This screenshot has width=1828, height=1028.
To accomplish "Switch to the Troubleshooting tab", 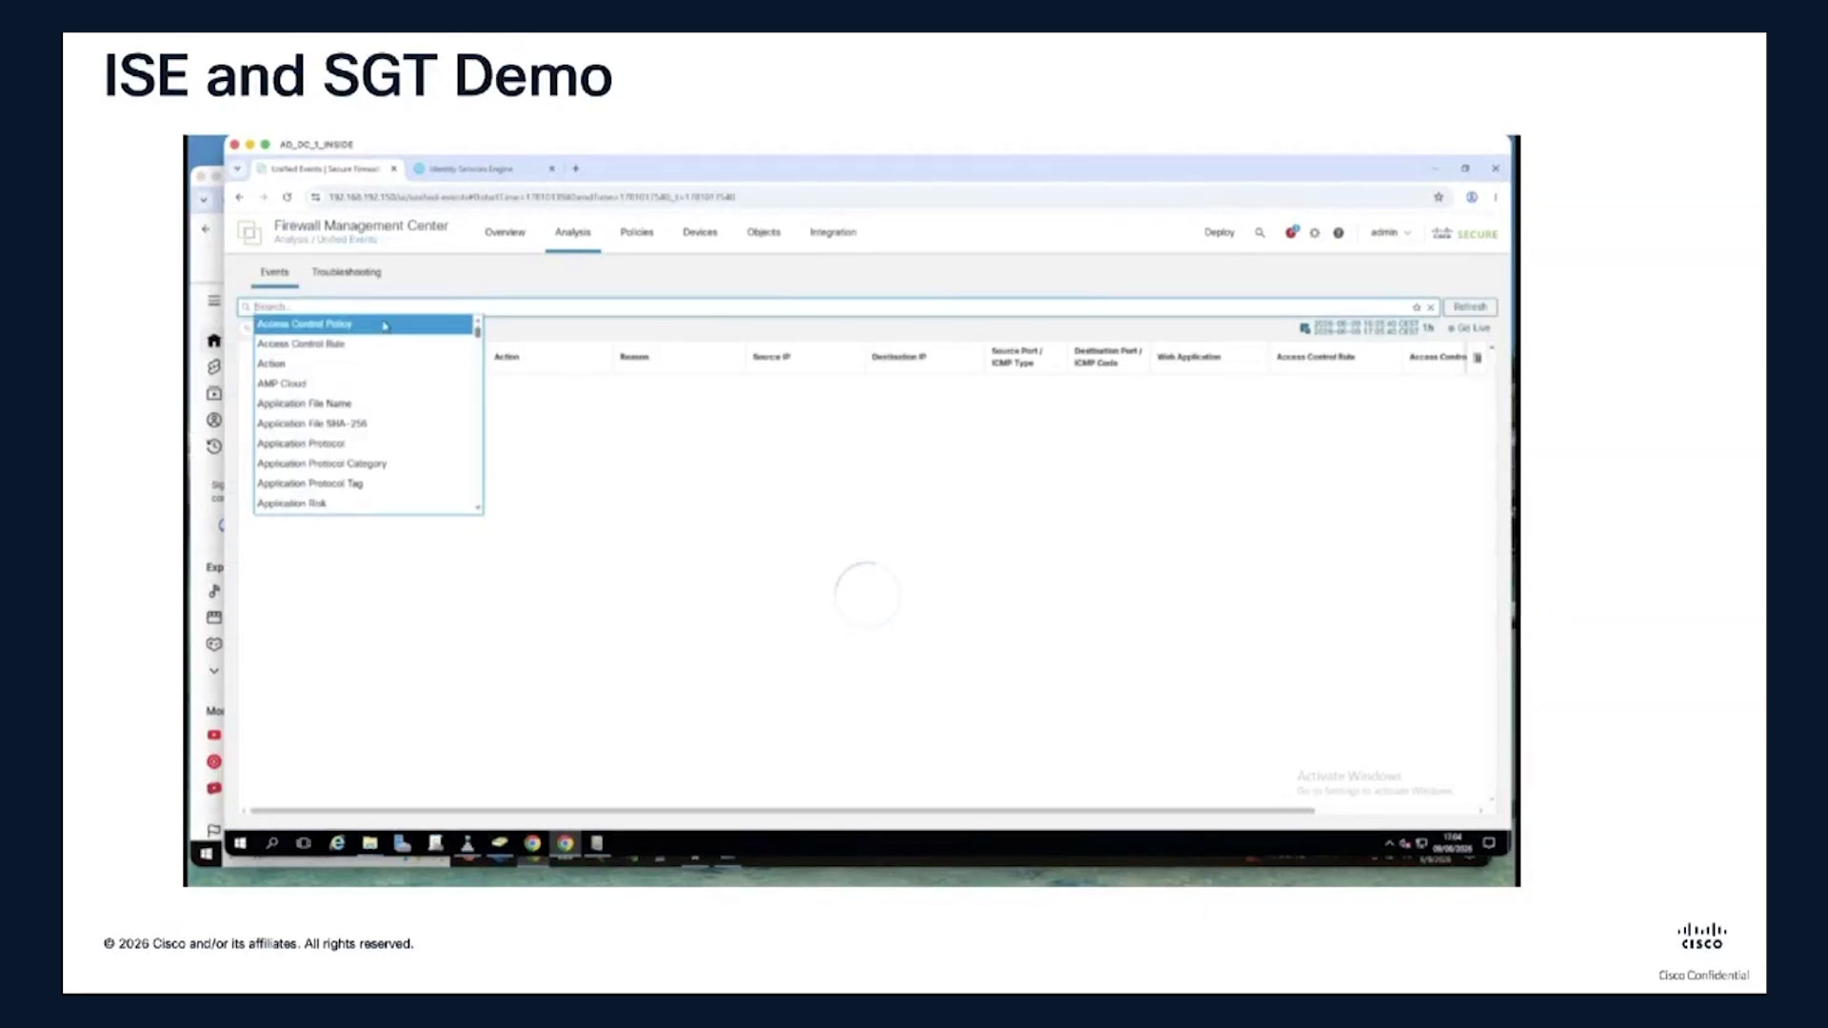I will (x=347, y=272).
